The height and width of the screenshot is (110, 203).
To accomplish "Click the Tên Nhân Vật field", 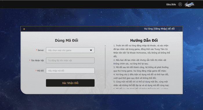I will 70,60.
